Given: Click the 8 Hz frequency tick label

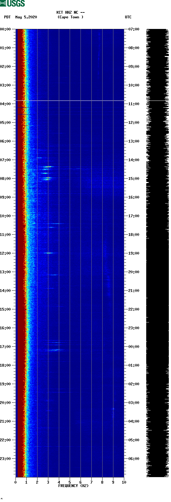Looking at the screenshot, I should tap(102, 482).
